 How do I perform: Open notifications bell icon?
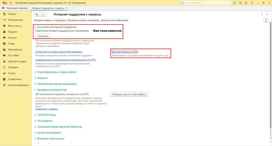(x=234, y=3)
